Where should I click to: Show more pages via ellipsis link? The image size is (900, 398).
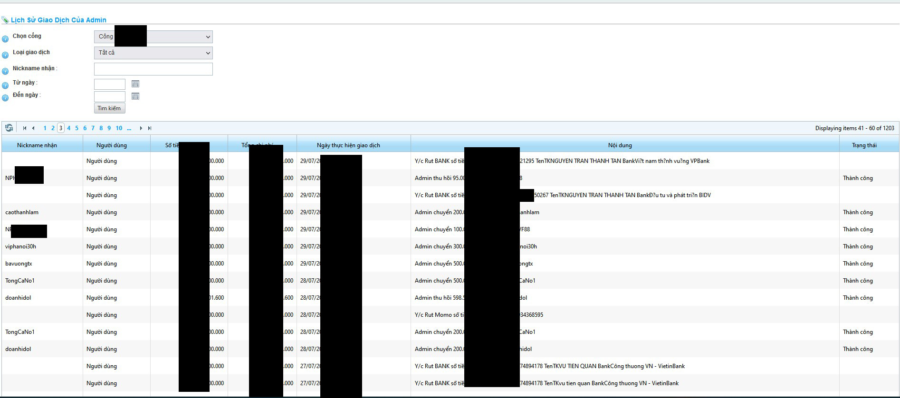pos(129,128)
